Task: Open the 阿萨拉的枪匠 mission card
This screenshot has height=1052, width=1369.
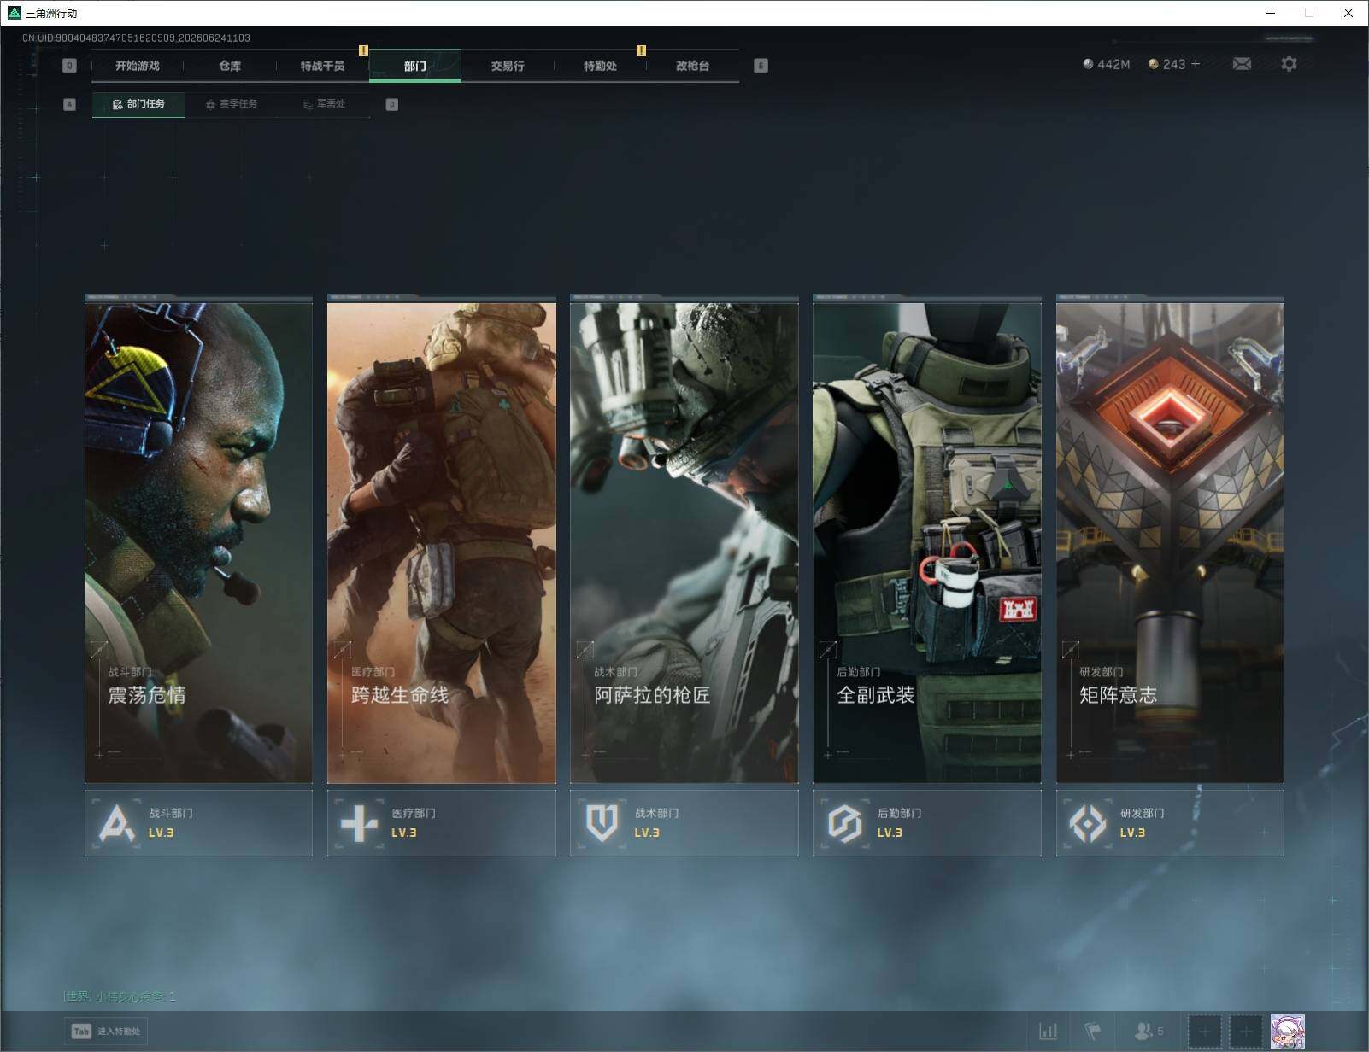Action: [684, 539]
